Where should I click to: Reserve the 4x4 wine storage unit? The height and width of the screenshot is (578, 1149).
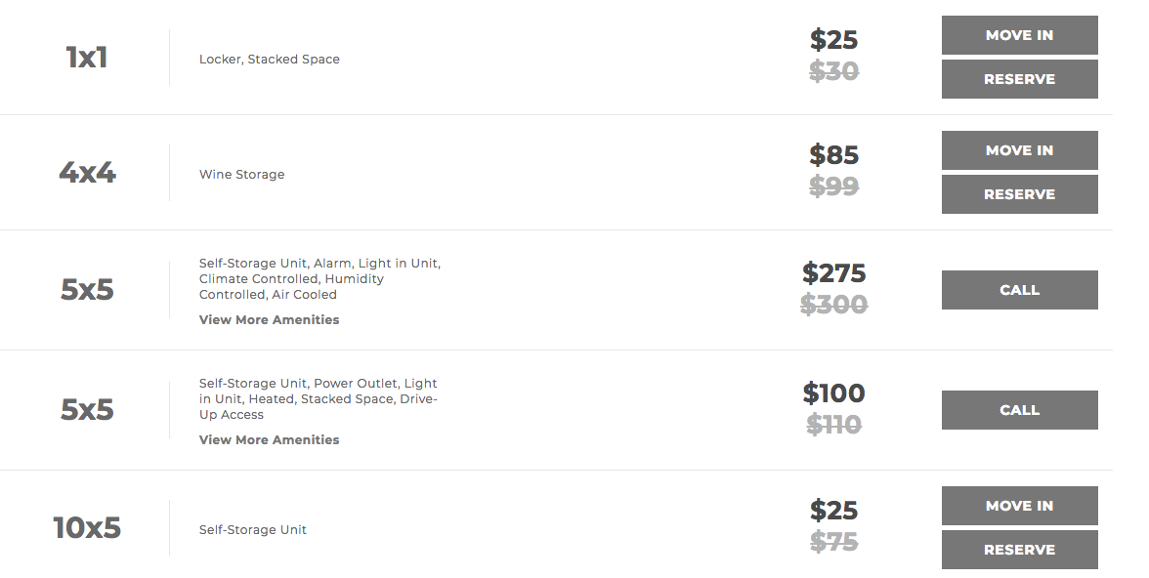[1019, 194]
